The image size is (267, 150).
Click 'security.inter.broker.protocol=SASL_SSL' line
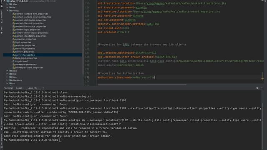point(128,24)
